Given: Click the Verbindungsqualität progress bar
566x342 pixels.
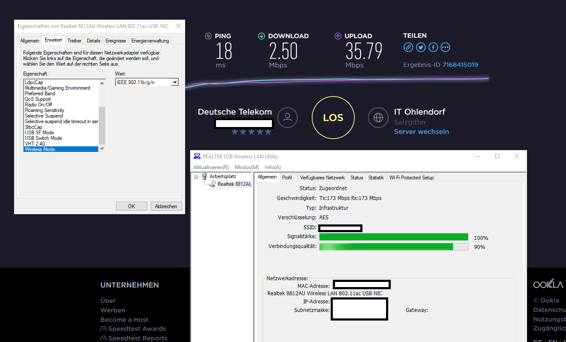Looking at the screenshot, I should pos(394,246).
